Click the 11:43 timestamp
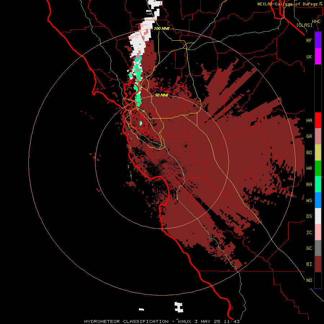The width and height of the screenshot is (324, 324). pyautogui.click(x=231, y=321)
